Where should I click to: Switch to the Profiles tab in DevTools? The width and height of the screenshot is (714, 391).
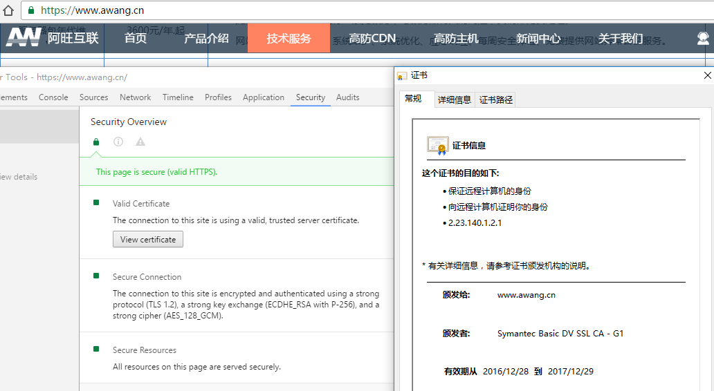pos(218,97)
